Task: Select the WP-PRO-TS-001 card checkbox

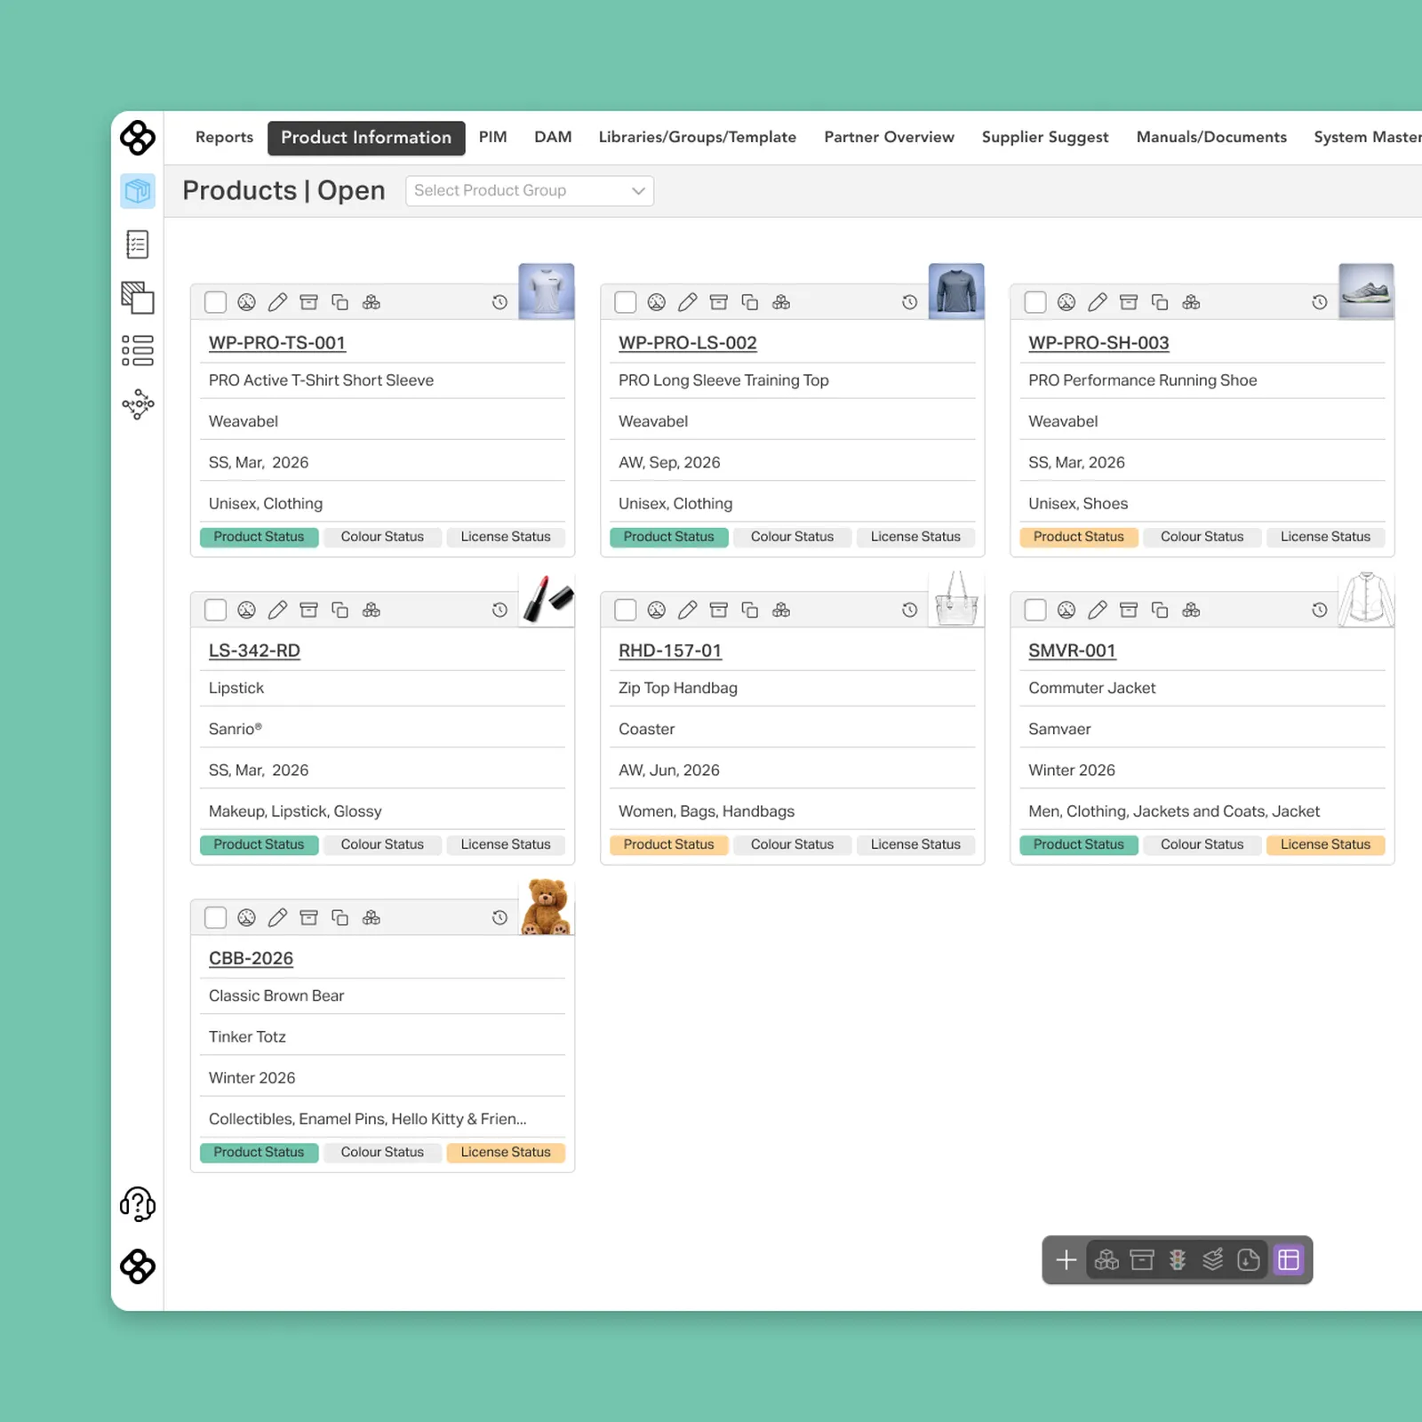Action: 215,302
